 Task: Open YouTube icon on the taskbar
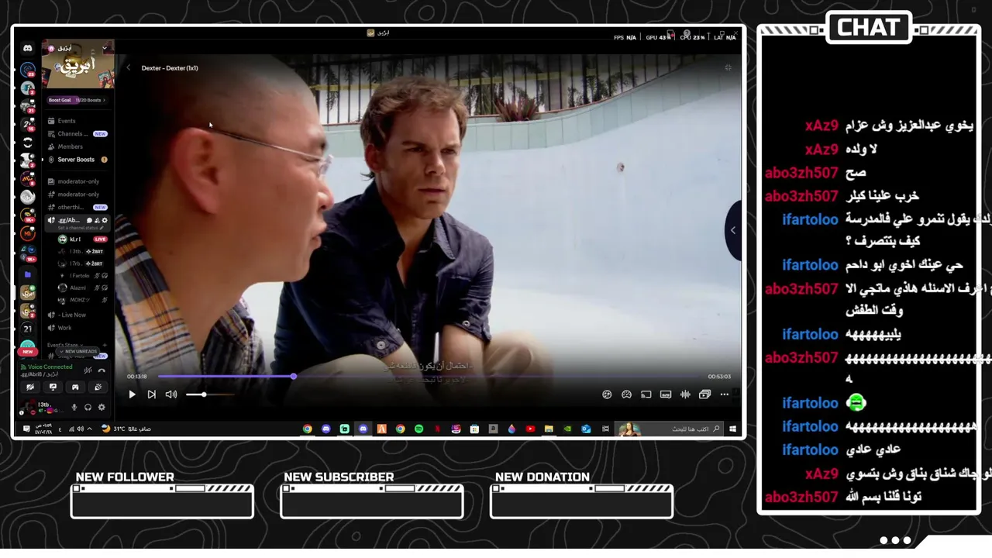point(530,429)
